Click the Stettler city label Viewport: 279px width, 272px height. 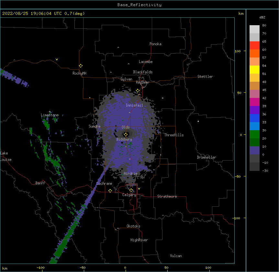(x=205, y=77)
